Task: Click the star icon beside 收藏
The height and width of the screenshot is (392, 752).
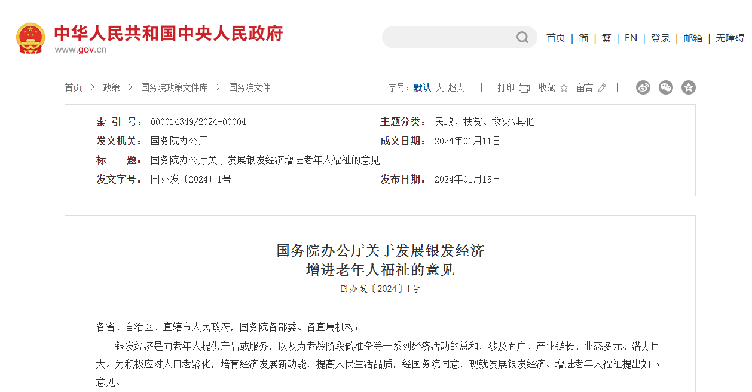Action: click(x=563, y=87)
